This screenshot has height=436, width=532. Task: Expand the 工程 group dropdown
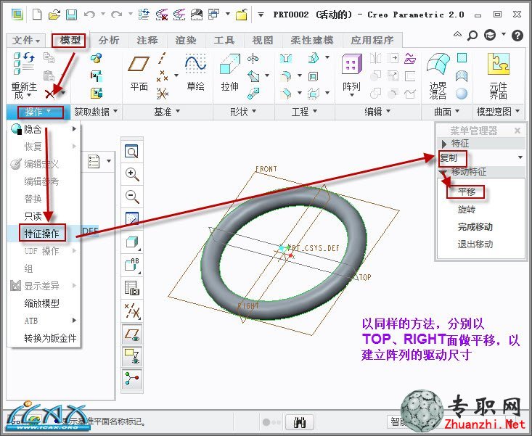click(304, 112)
